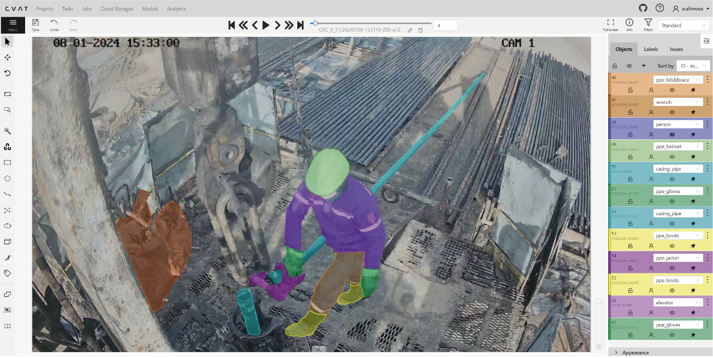This screenshot has height=358, width=713.
Task: Open the Cloud Storages menu
Action: coord(117,9)
